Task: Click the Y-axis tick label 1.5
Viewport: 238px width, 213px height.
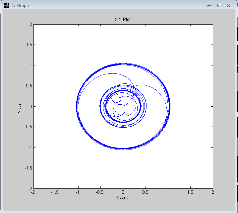Action: coord(29,45)
